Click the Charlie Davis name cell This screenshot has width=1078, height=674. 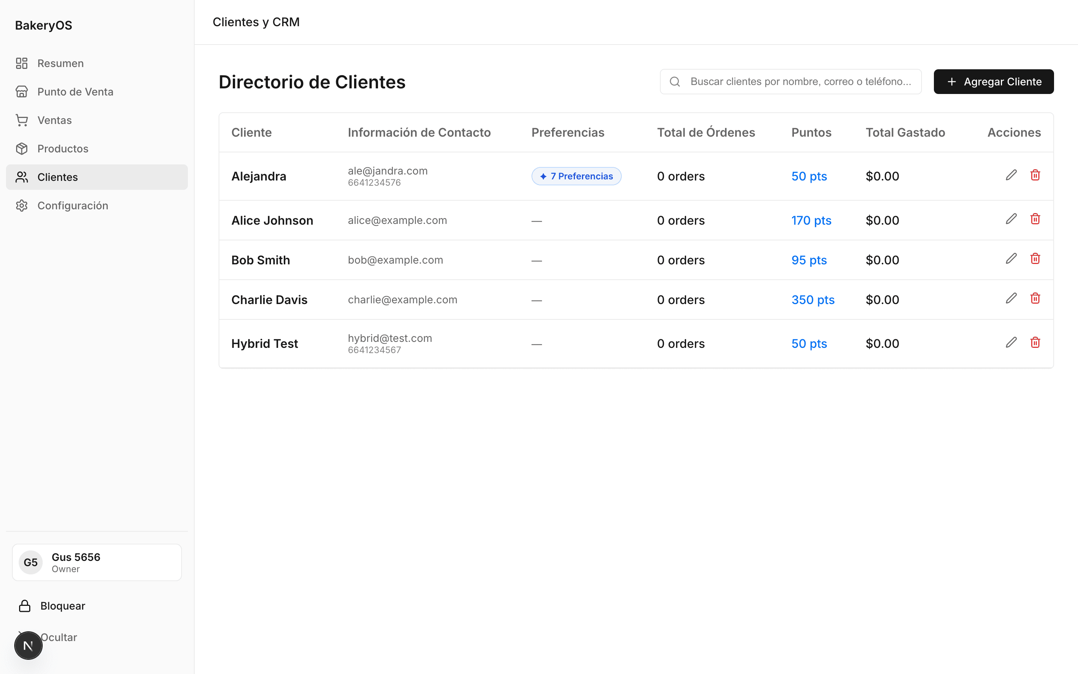[x=269, y=300]
